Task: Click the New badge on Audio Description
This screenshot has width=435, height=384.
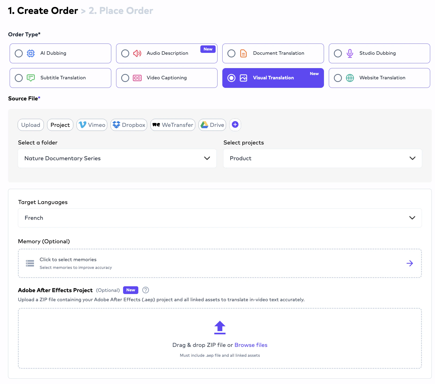Action: coord(208,49)
